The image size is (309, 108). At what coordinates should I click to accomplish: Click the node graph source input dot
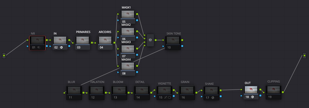[4, 56]
